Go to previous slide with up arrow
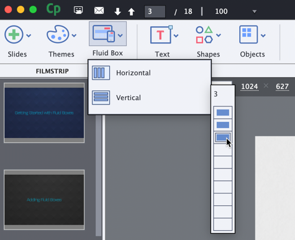295x240 pixels. coord(132,11)
